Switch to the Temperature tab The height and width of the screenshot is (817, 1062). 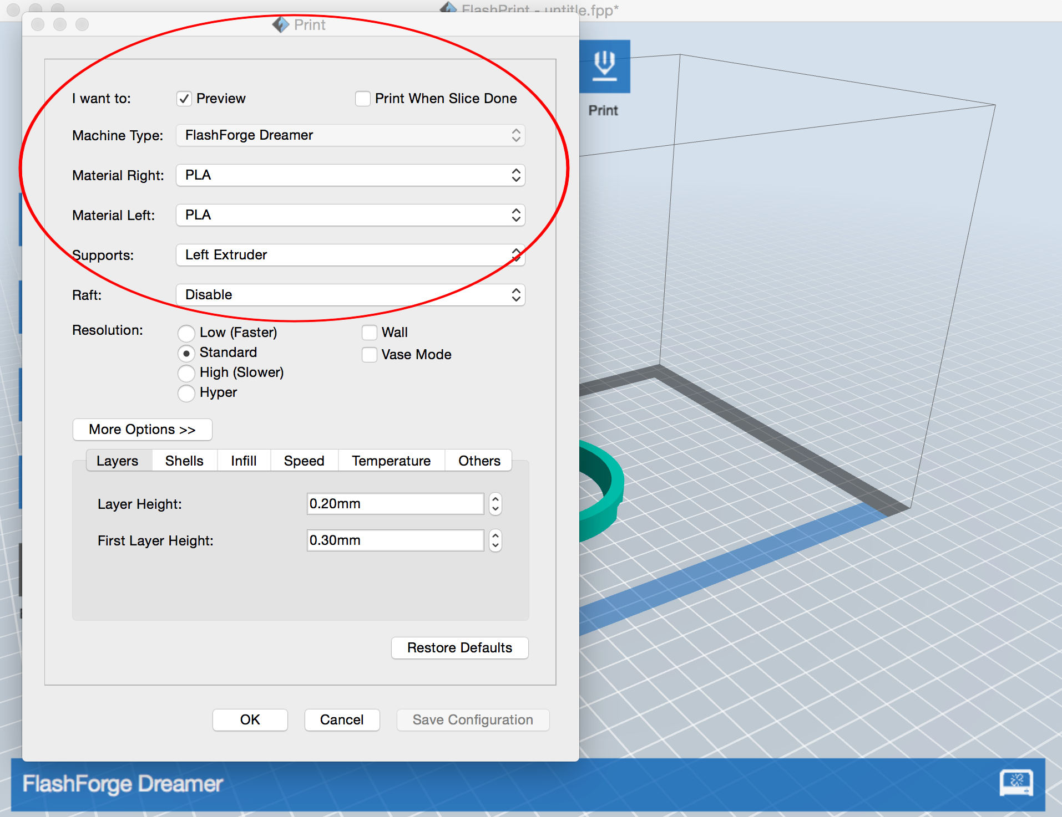391,461
